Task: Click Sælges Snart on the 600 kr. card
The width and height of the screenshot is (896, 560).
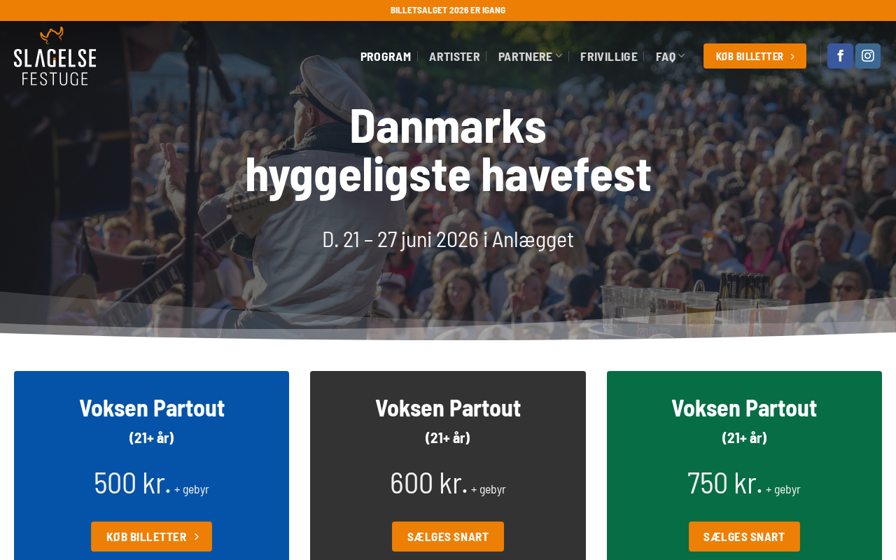Action: 448,536
